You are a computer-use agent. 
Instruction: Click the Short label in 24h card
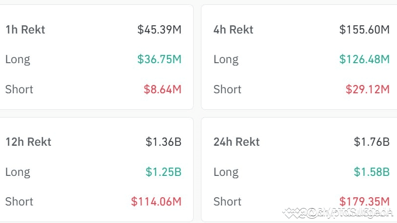(227, 202)
